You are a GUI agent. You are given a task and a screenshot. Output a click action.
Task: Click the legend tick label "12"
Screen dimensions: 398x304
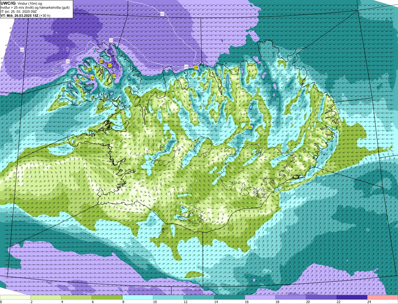pyautogui.click(x=185, y=302)
